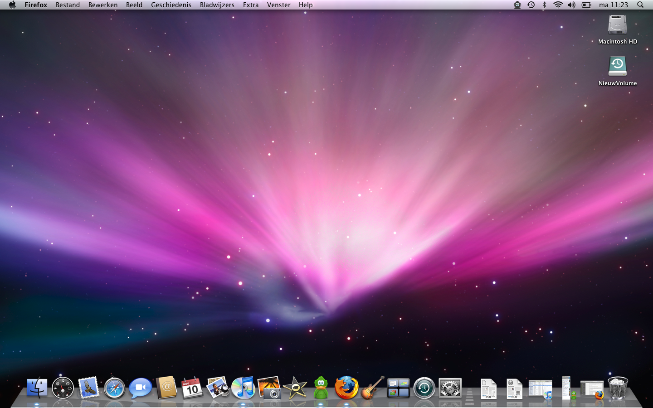Open the Bladwijzers menu

point(217,5)
